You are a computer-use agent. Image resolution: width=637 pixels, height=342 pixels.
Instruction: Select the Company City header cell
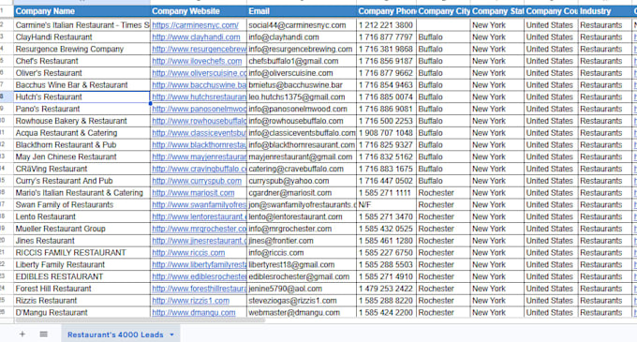coord(443,11)
